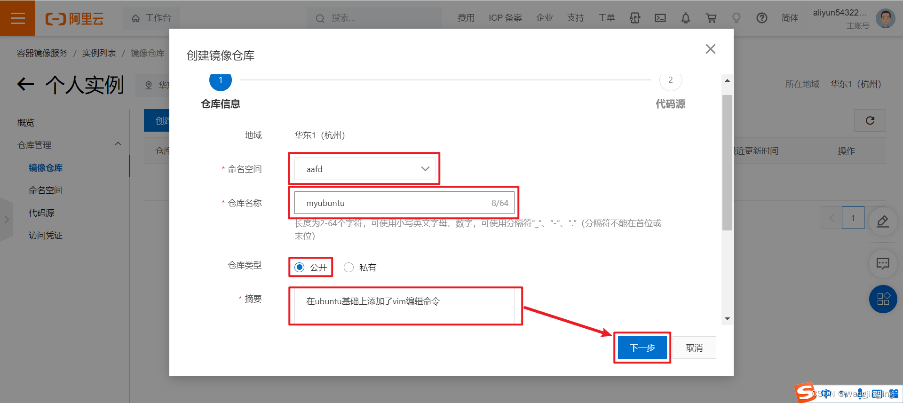Launch Cloud Shell terminal icon

(x=660, y=18)
